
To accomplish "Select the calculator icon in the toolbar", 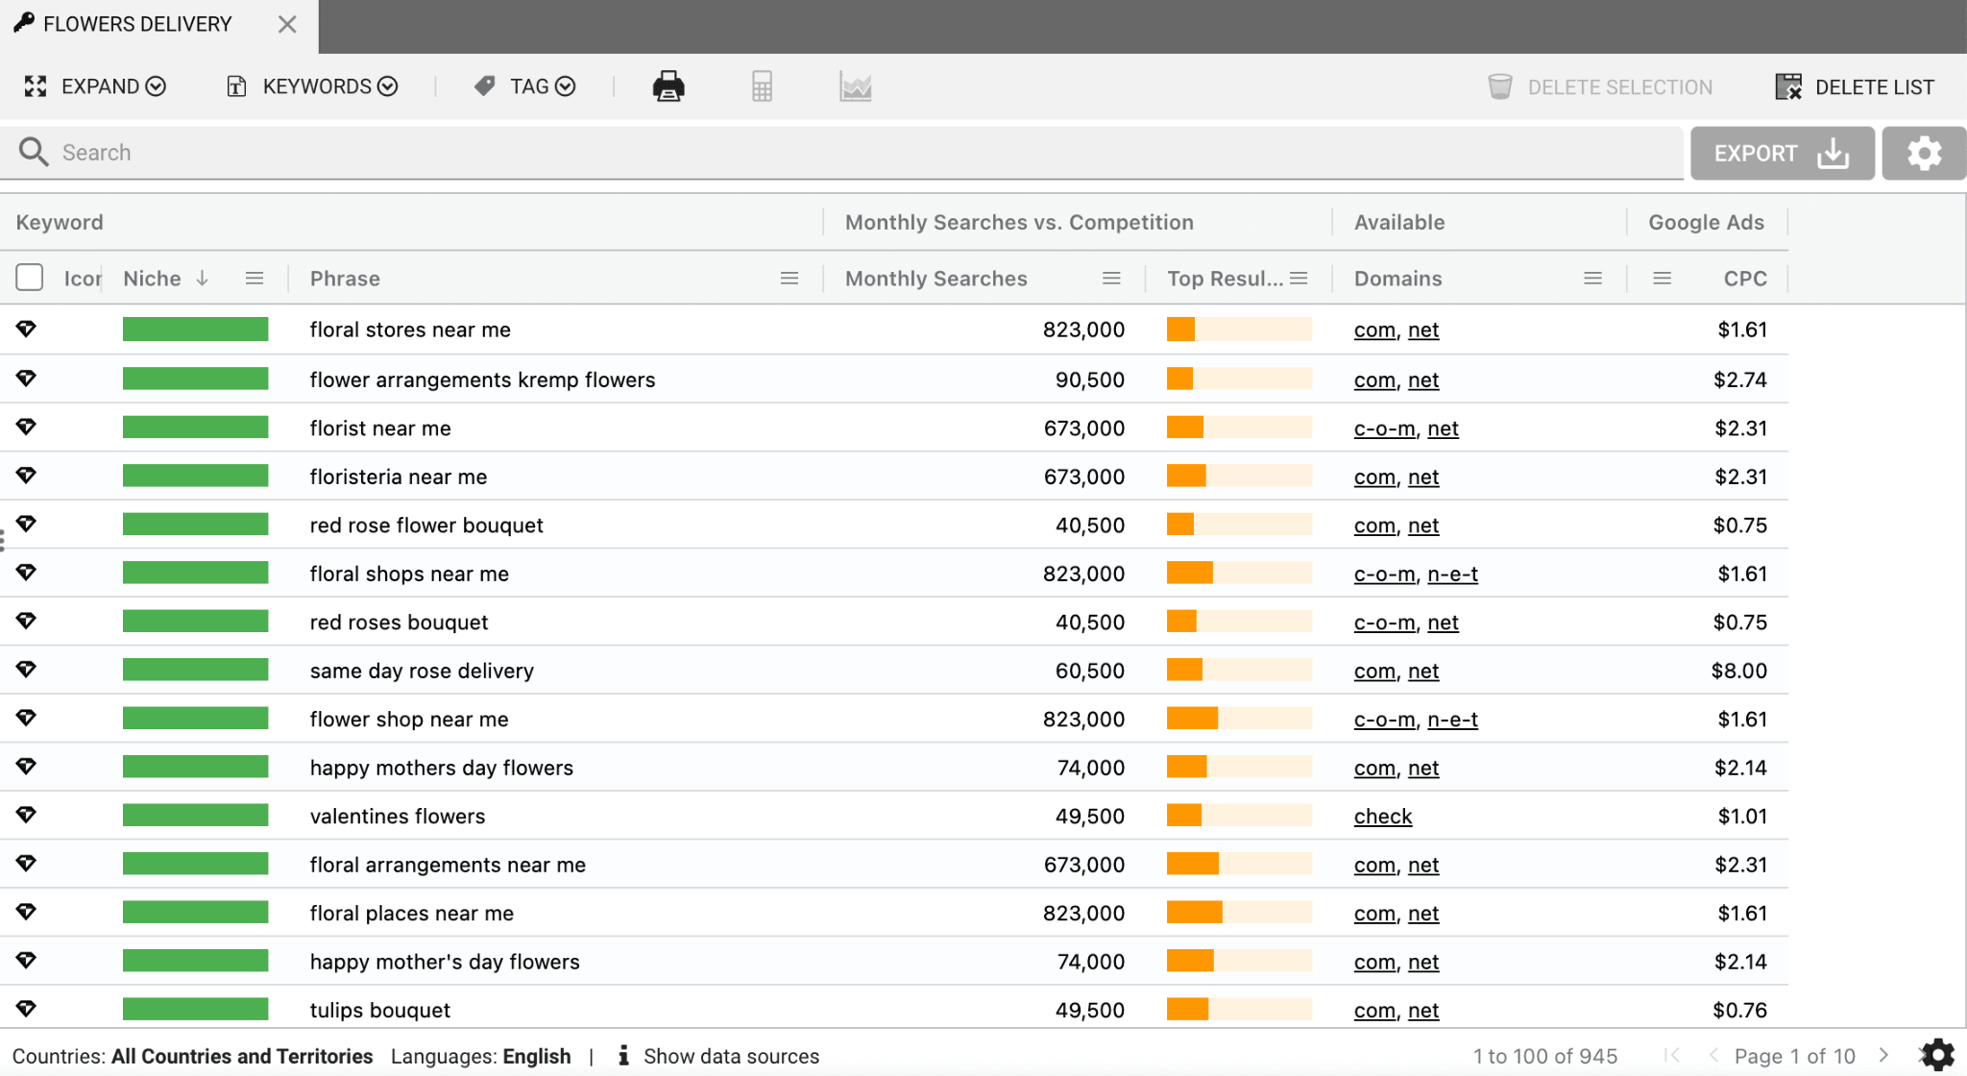I will [761, 86].
